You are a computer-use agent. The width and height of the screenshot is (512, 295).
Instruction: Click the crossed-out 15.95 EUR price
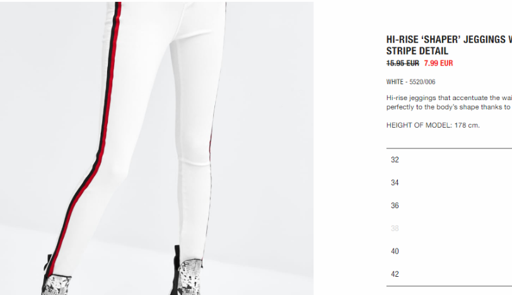tap(403, 63)
